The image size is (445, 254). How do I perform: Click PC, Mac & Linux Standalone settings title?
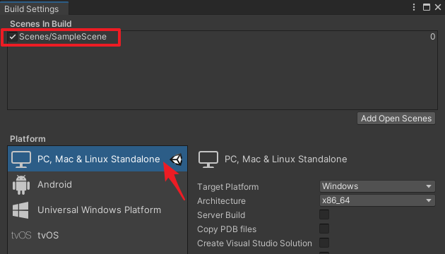[x=286, y=159]
